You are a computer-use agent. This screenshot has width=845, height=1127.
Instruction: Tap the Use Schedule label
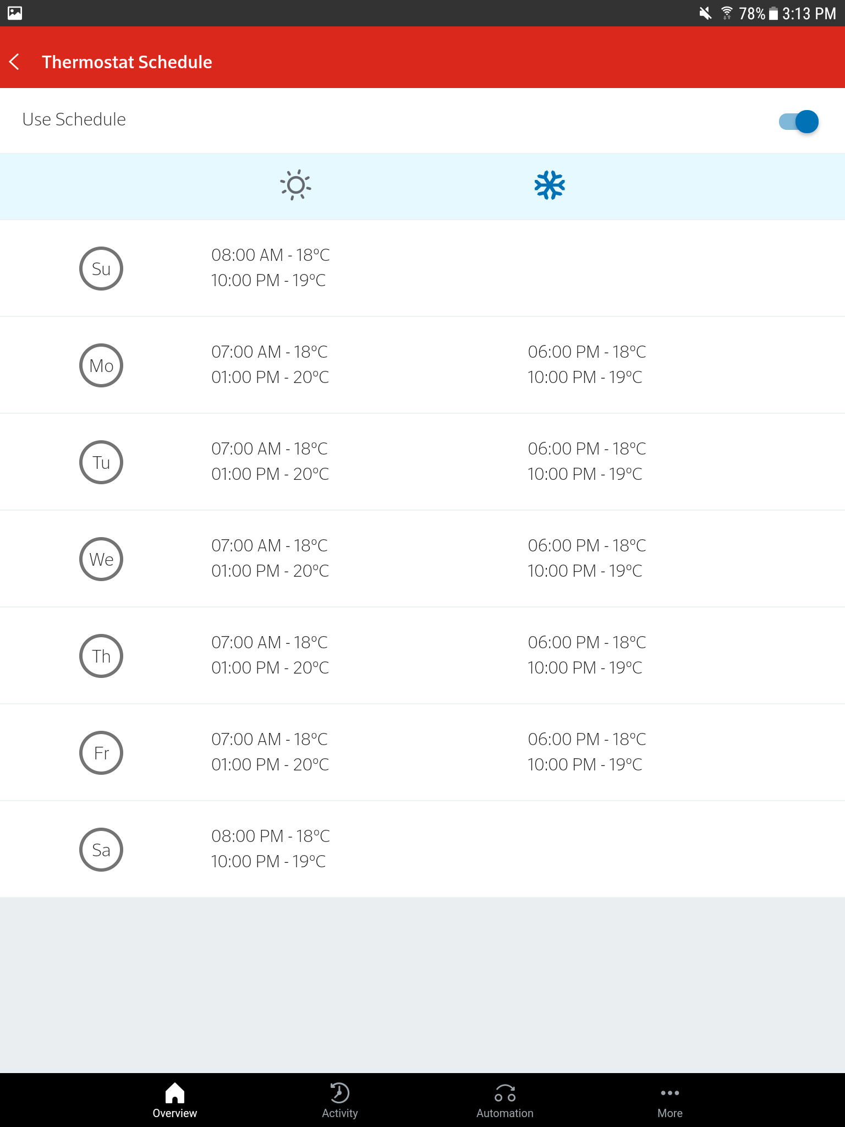pyautogui.click(x=74, y=119)
